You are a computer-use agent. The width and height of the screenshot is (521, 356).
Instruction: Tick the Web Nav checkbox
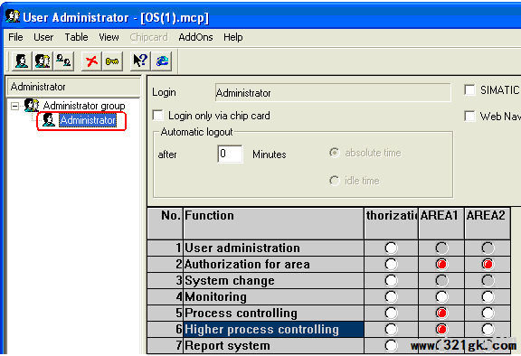(x=469, y=117)
